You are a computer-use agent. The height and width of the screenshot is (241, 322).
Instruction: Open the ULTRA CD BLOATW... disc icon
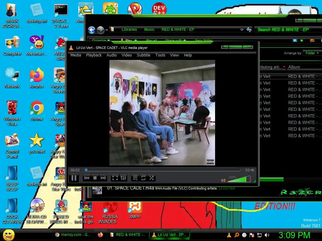point(36,211)
